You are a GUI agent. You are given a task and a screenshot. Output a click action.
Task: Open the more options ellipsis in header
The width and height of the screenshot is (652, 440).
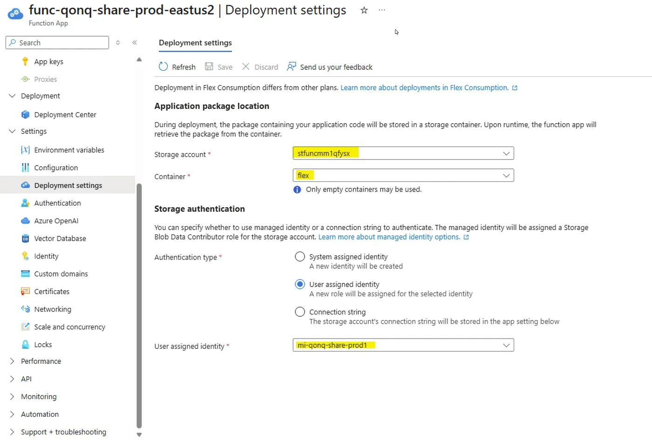click(x=382, y=10)
